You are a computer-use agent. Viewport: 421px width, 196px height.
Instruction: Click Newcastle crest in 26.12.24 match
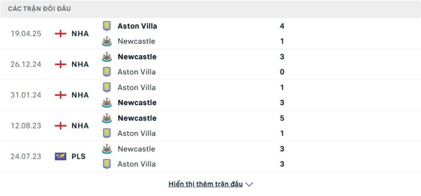click(x=107, y=57)
